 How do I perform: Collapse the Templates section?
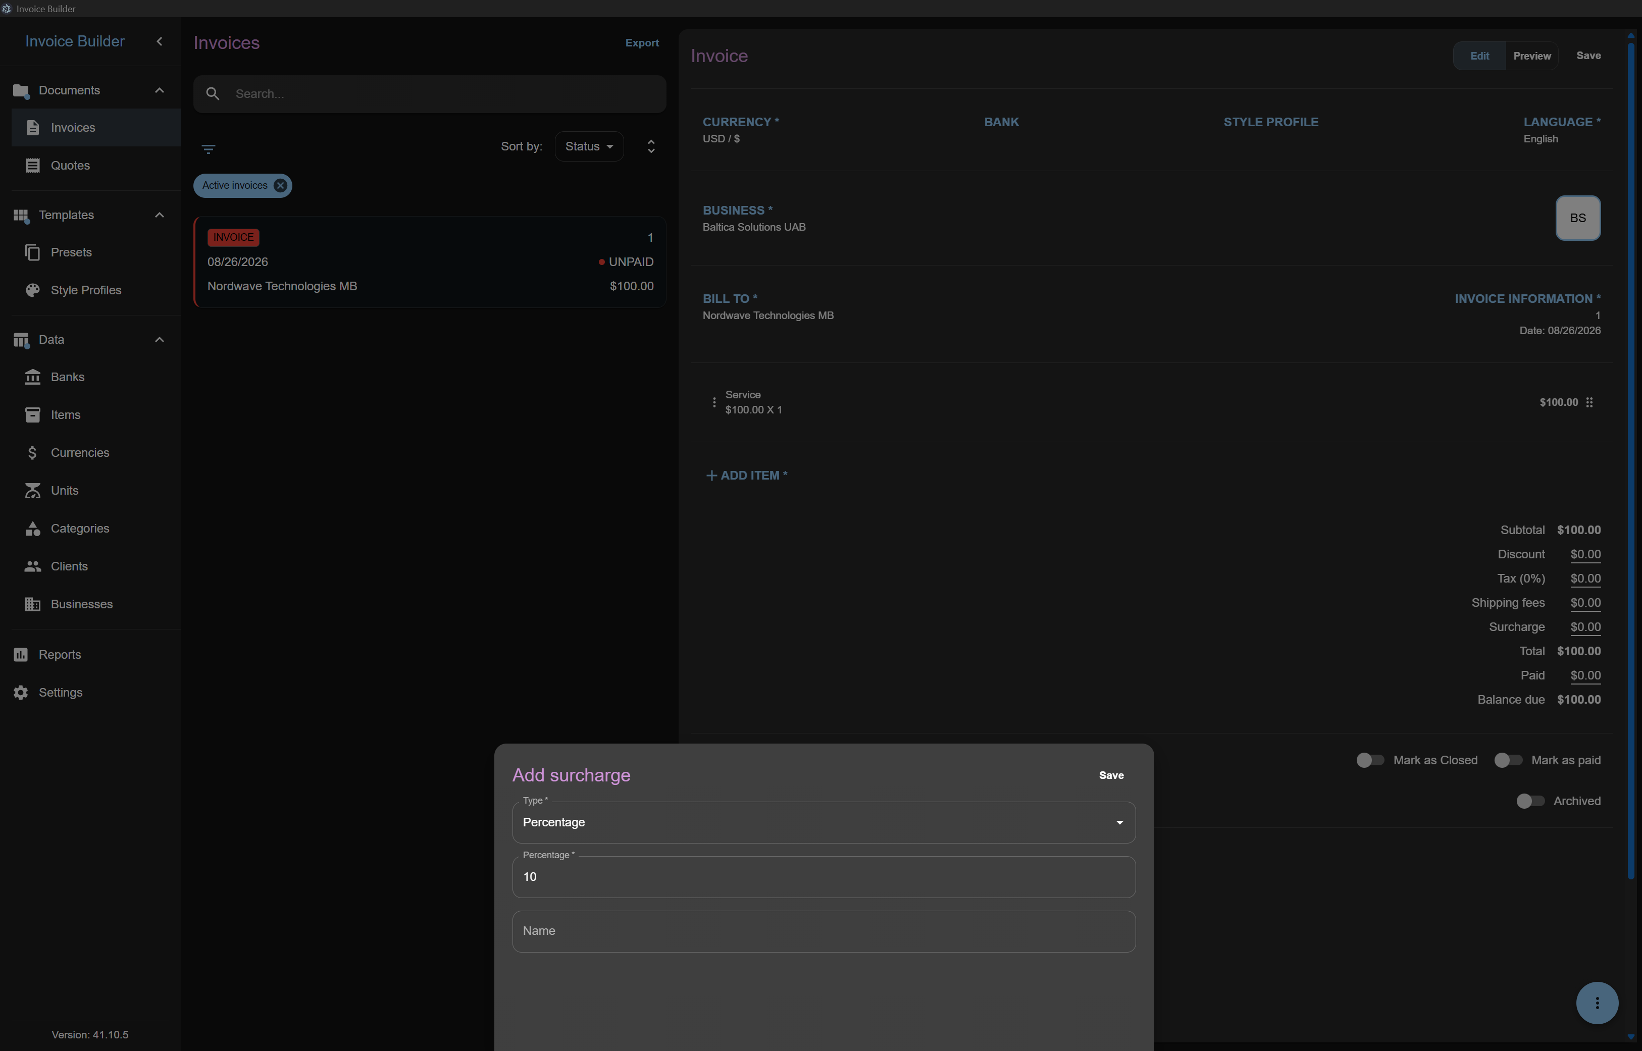(160, 215)
